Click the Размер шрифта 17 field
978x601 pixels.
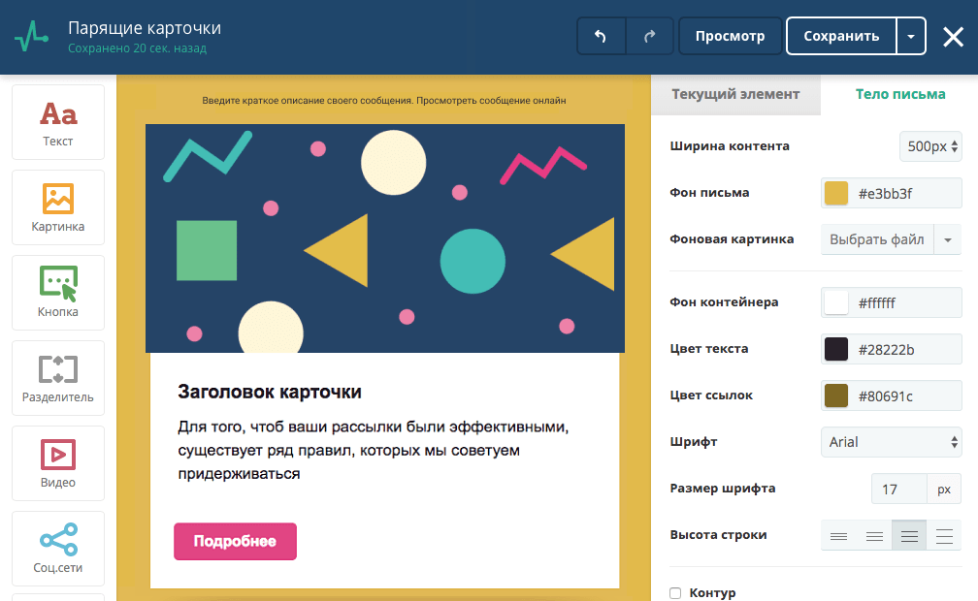898,489
